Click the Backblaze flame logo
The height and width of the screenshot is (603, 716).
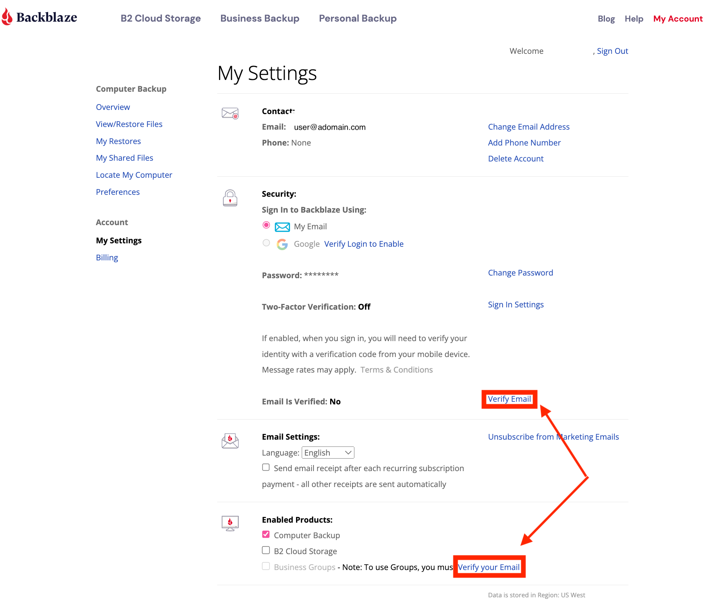(7, 17)
